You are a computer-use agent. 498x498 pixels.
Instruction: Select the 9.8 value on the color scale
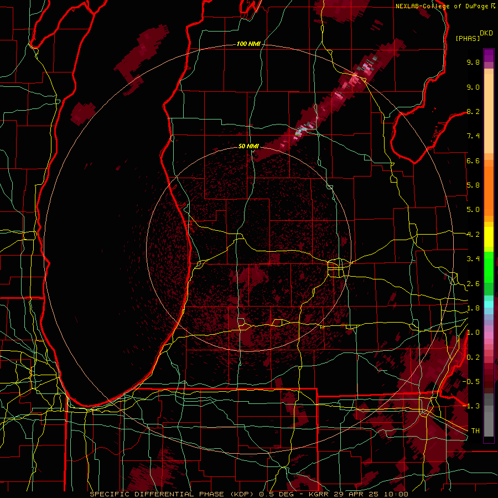pos(473,62)
